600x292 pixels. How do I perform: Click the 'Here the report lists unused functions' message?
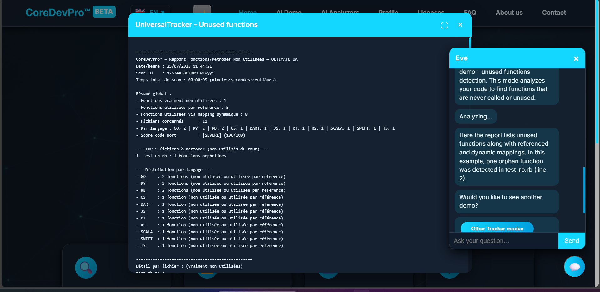click(507, 157)
